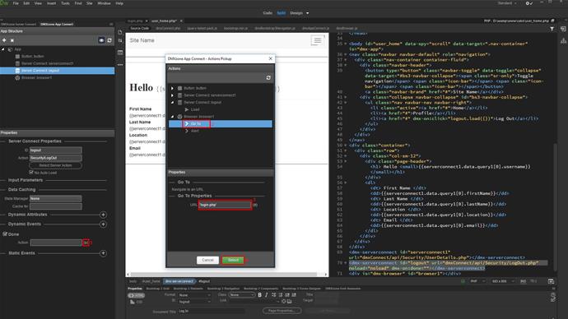This screenshot has width=568, height=319.
Task: Click the filter icon above code view
Action: click(552, 29)
